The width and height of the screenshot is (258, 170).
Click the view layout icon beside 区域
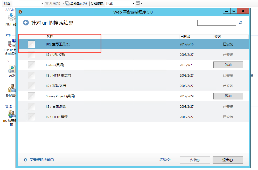pos(138,3)
